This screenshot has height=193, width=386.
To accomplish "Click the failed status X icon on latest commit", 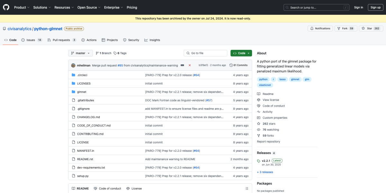I will click(x=189, y=65).
